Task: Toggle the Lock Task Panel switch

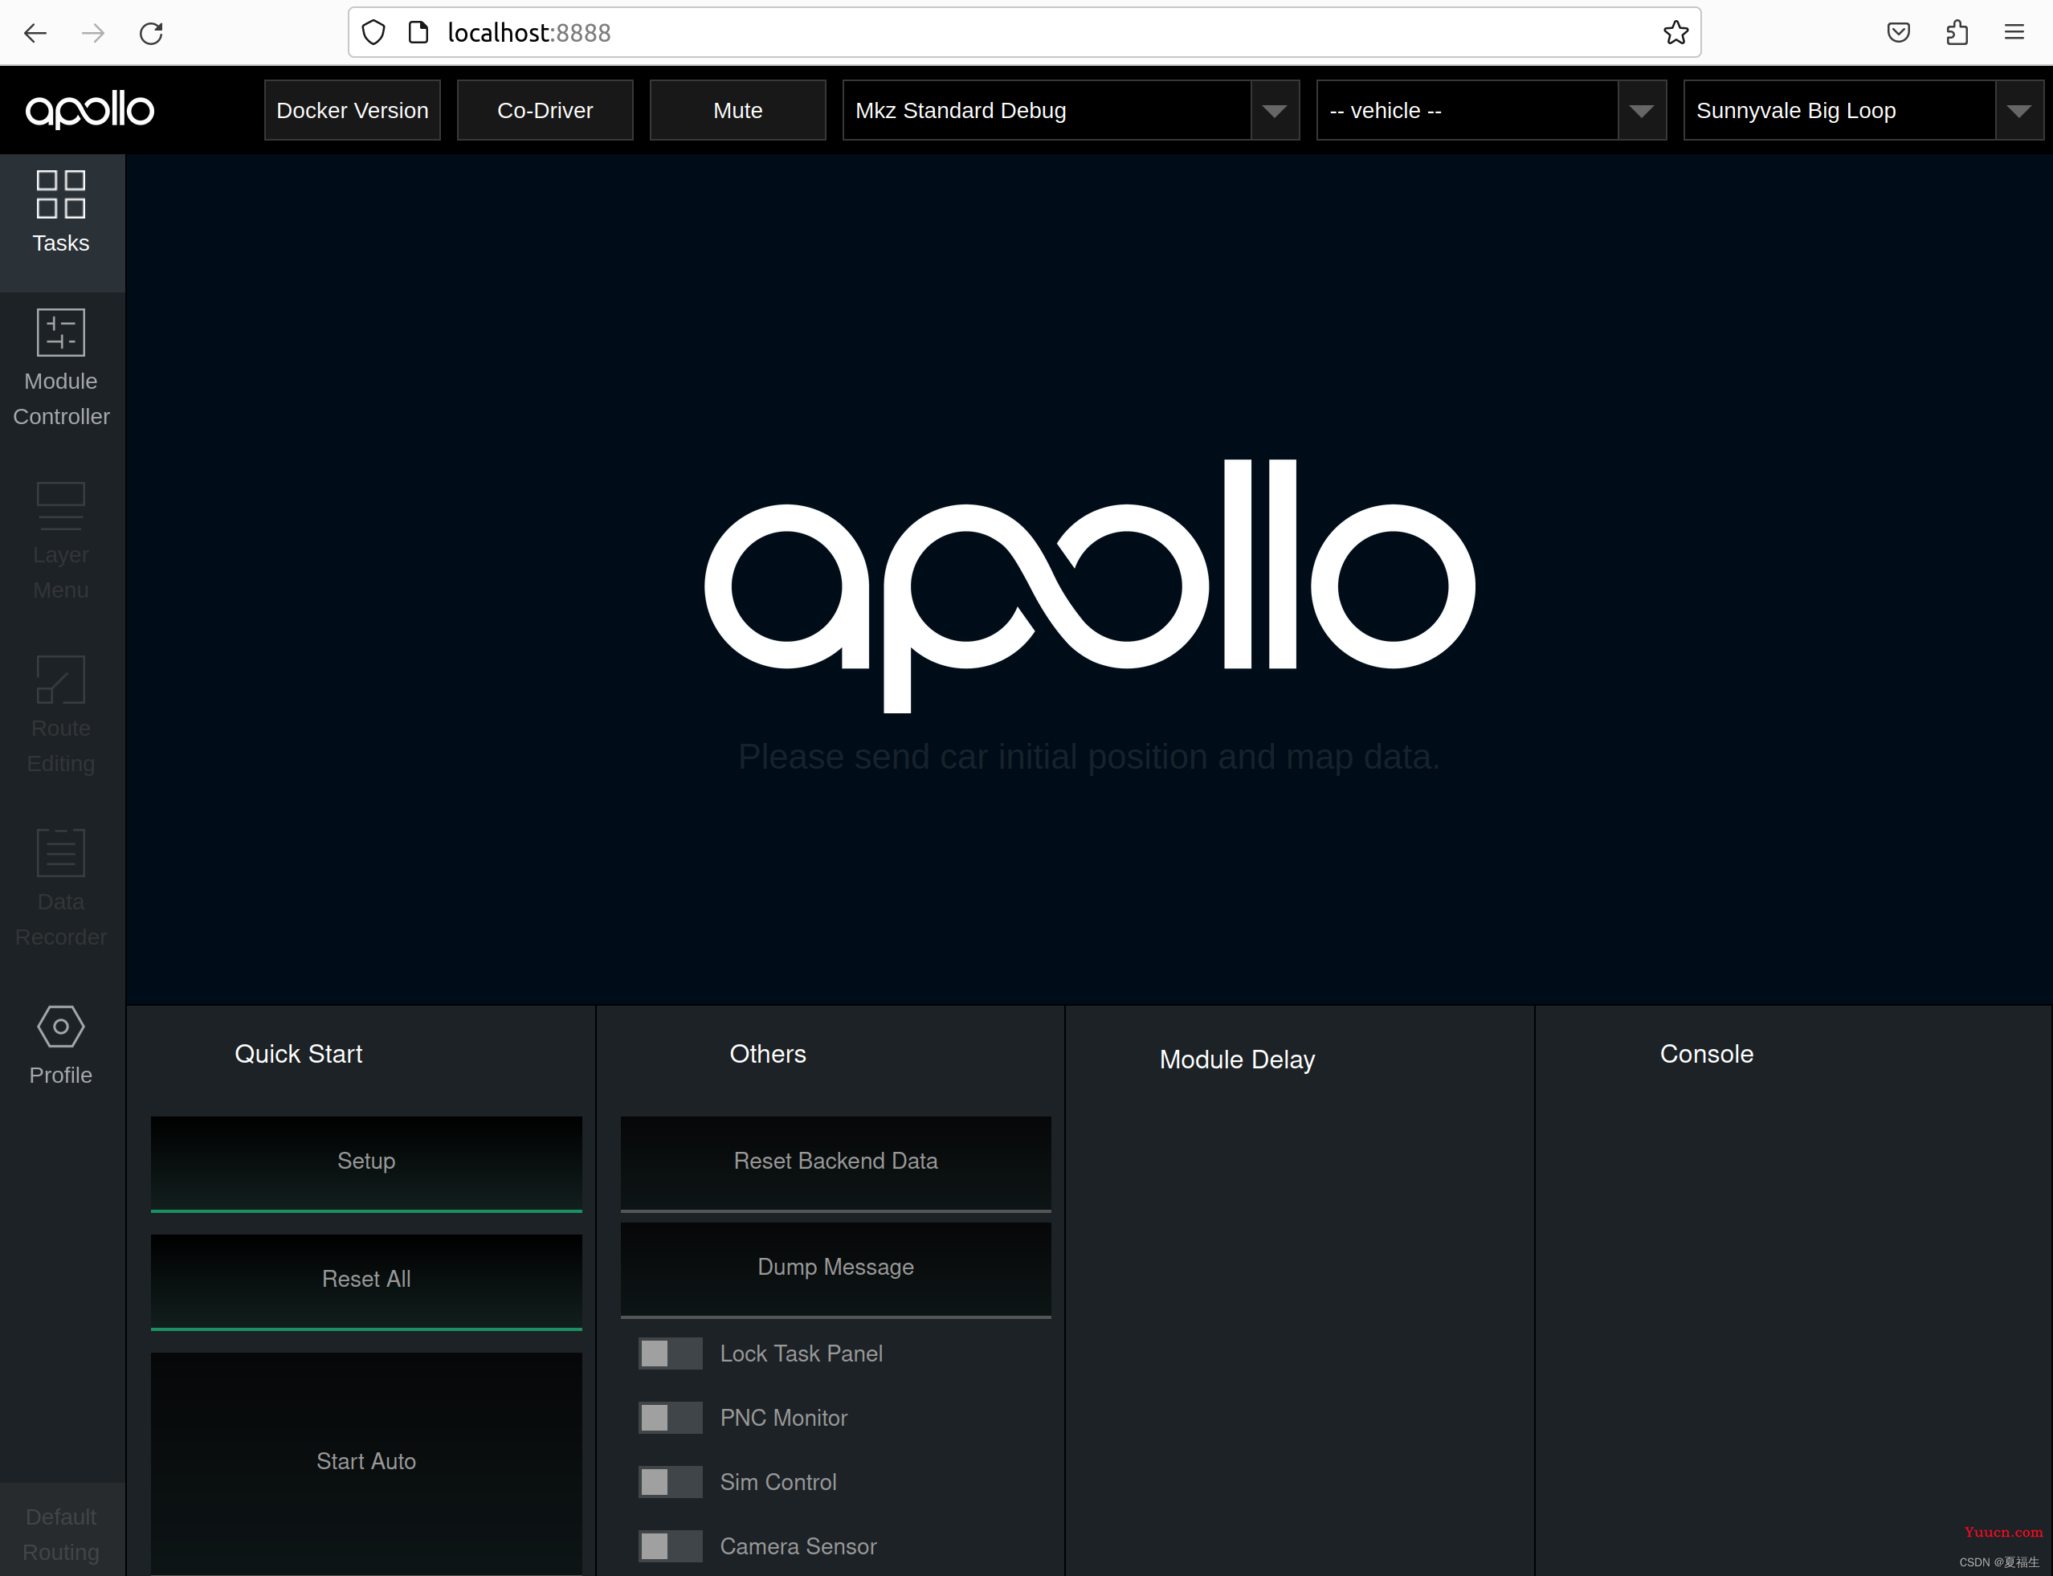Action: pos(670,1353)
